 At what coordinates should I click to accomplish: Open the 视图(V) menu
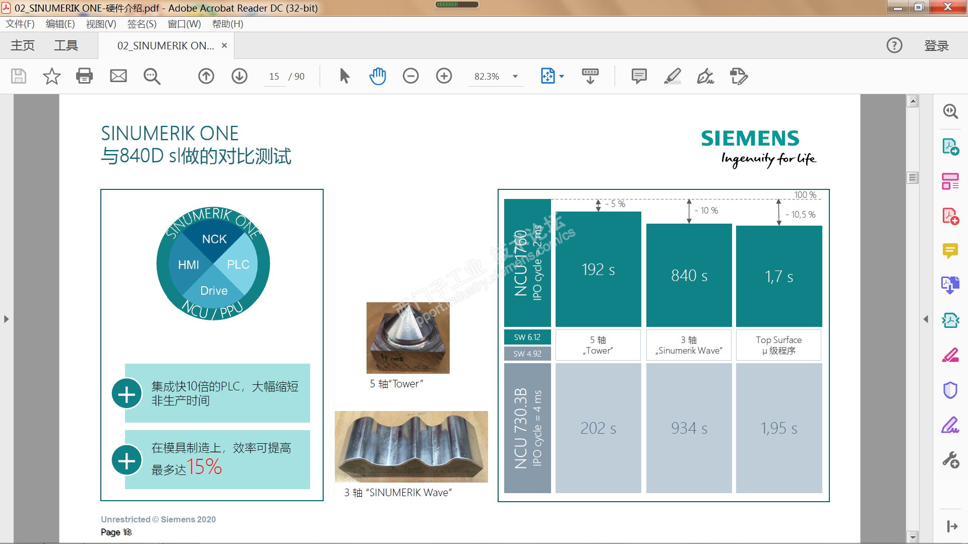point(101,24)
